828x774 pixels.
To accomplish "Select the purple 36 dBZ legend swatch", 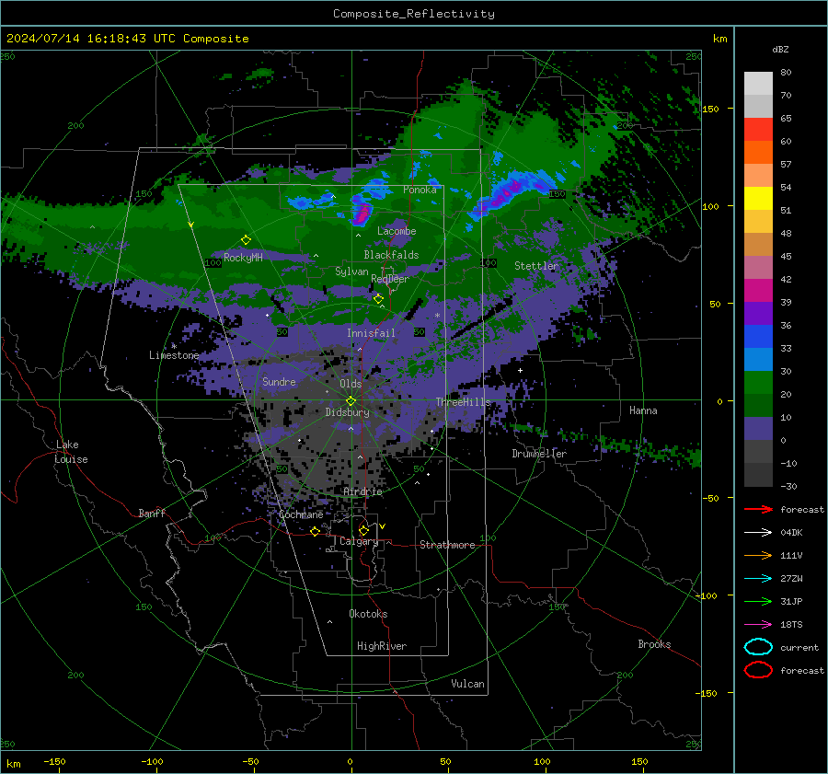I will click(758, 313).
